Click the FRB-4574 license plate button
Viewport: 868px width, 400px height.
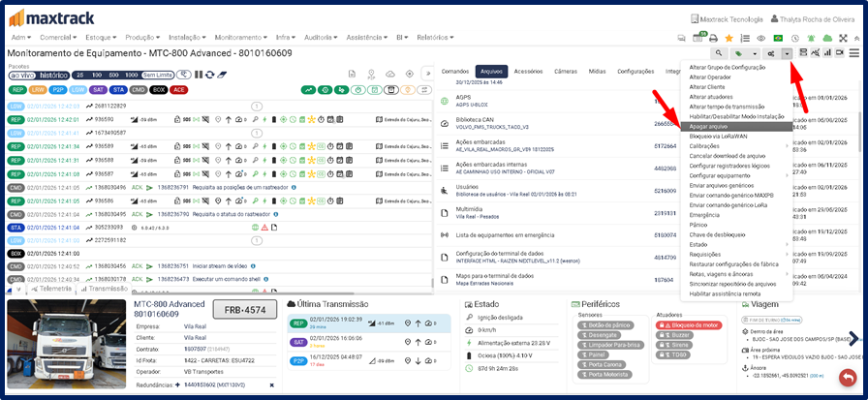(x=239, y=311)
